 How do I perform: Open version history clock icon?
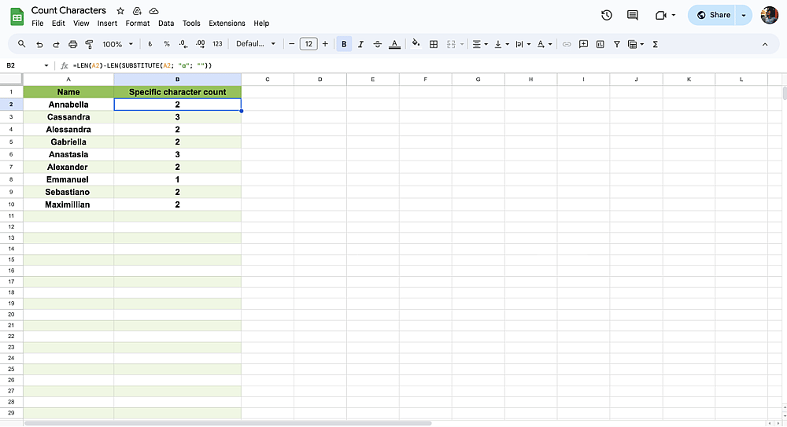coord(606,15)
